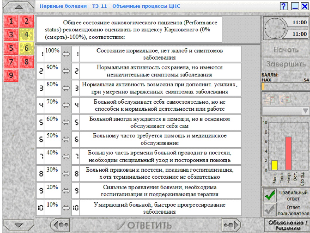Select left number cell for 100%

40,54
